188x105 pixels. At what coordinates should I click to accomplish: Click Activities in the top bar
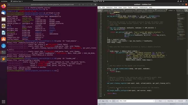(4, 1)
